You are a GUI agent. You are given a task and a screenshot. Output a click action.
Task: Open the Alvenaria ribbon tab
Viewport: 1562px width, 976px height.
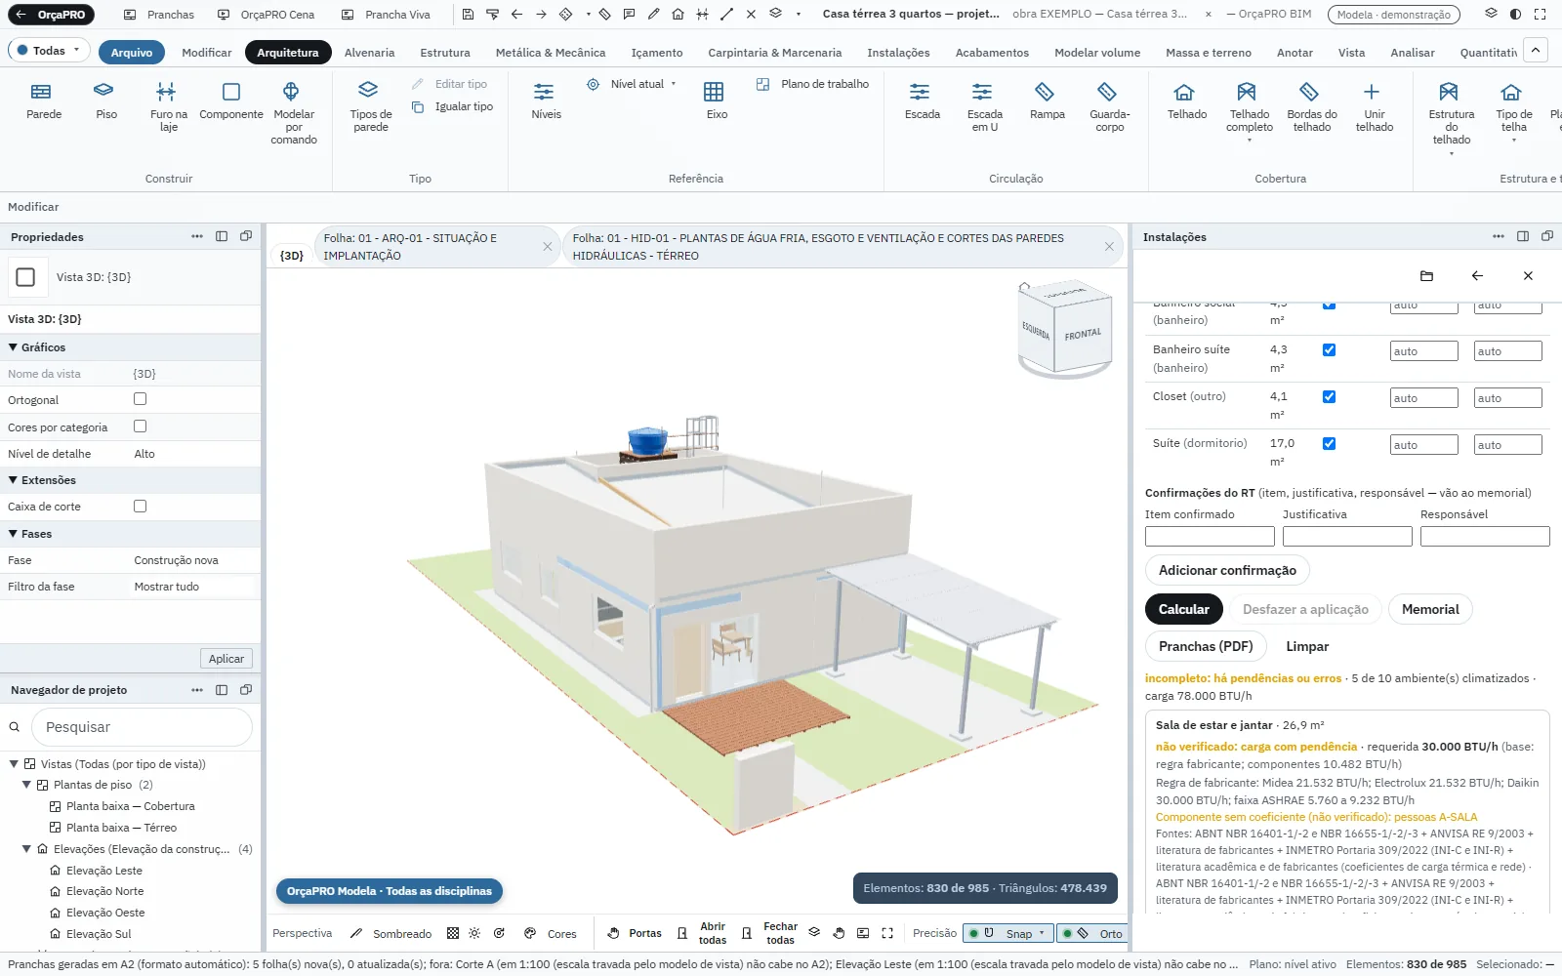click(x=369, y=53)
